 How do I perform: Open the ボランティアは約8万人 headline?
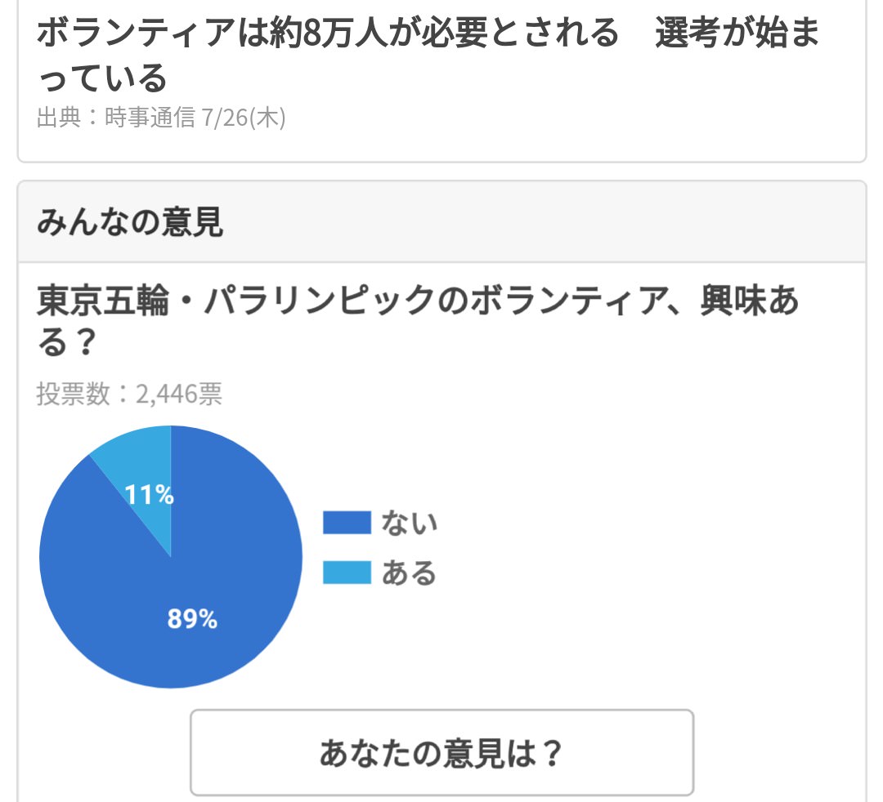(428, 55)
